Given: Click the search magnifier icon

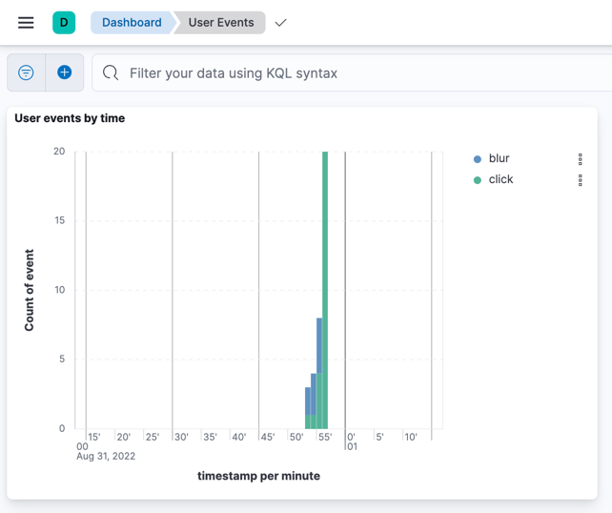Looking at the screenshot, I should [111, 72].
